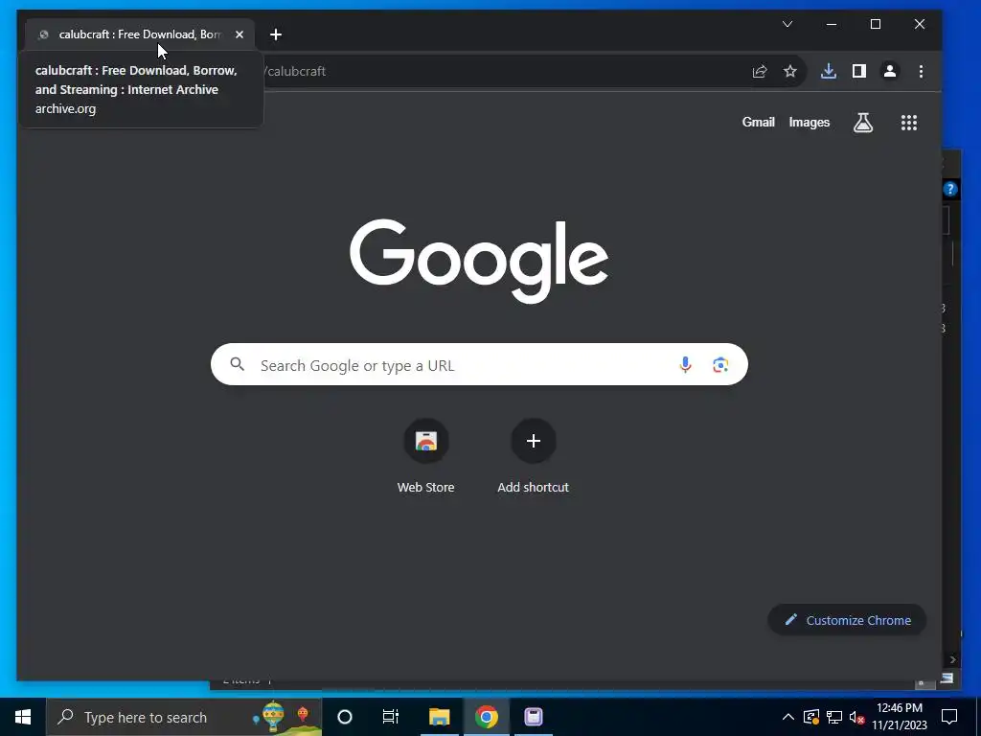Screen dimensions: 981x736
Task: Click the Chrome taskbar icon
Action: 486,717
